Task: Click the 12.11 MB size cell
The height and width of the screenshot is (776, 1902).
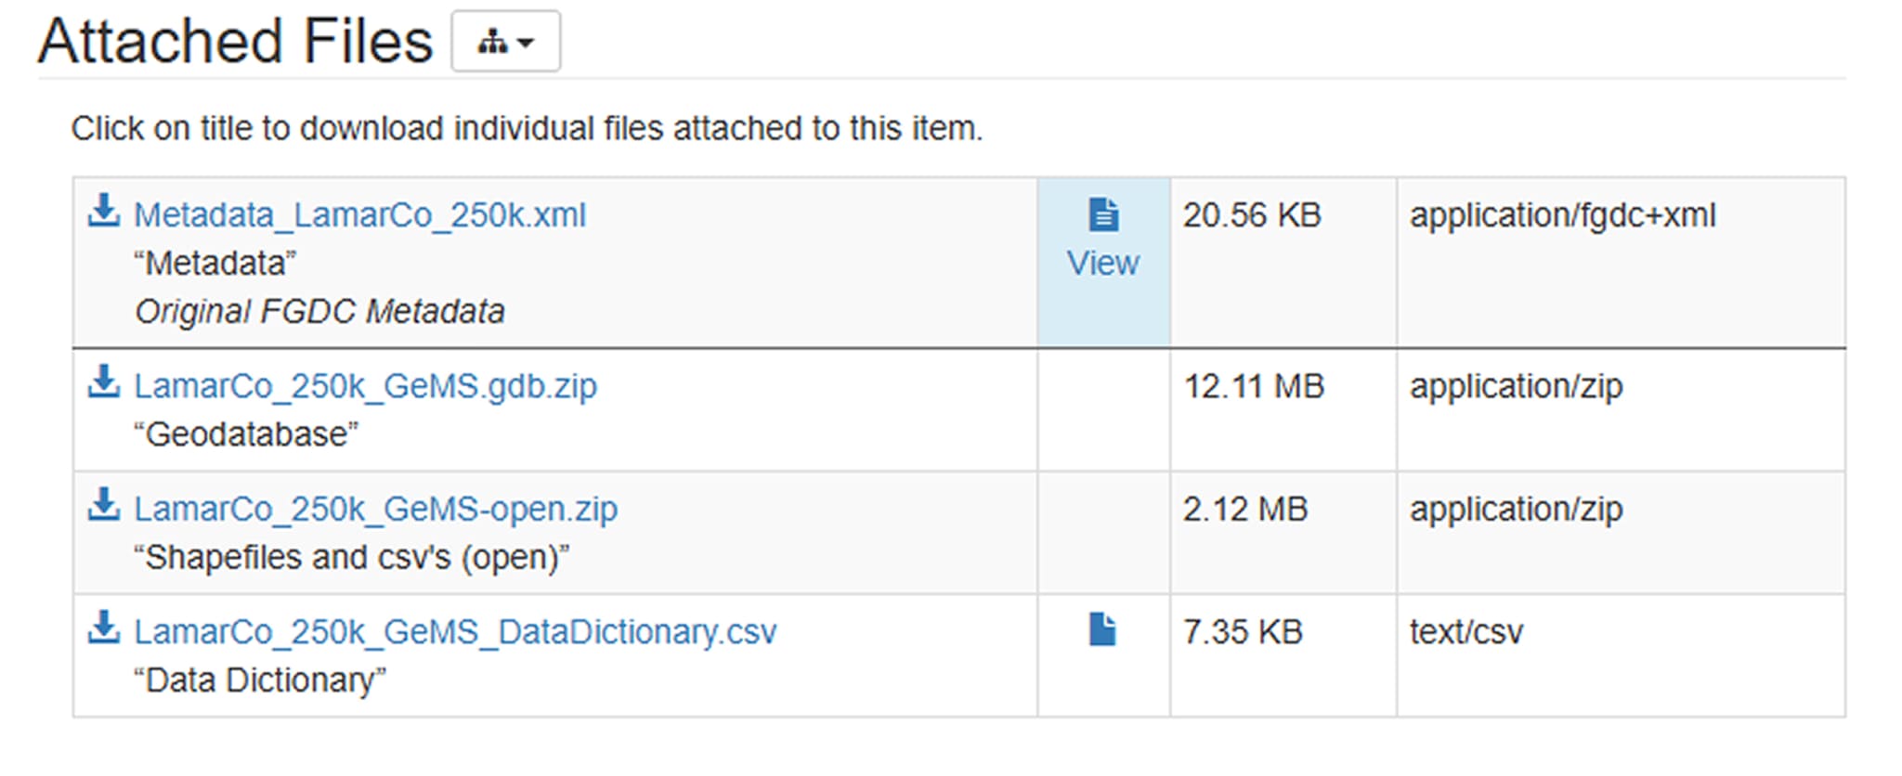Action: (1283, 410)
